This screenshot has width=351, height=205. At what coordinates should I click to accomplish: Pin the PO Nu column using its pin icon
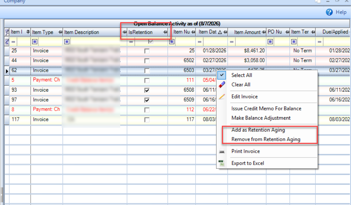pyautogui.click(x=287, y=32)
